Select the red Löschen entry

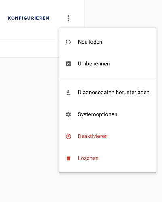(x=107, y=158)
